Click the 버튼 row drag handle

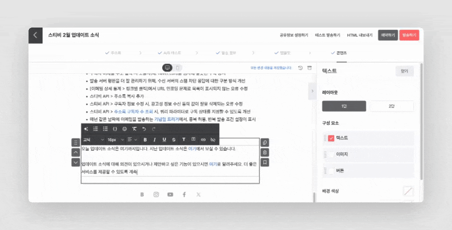click(325, 171)
